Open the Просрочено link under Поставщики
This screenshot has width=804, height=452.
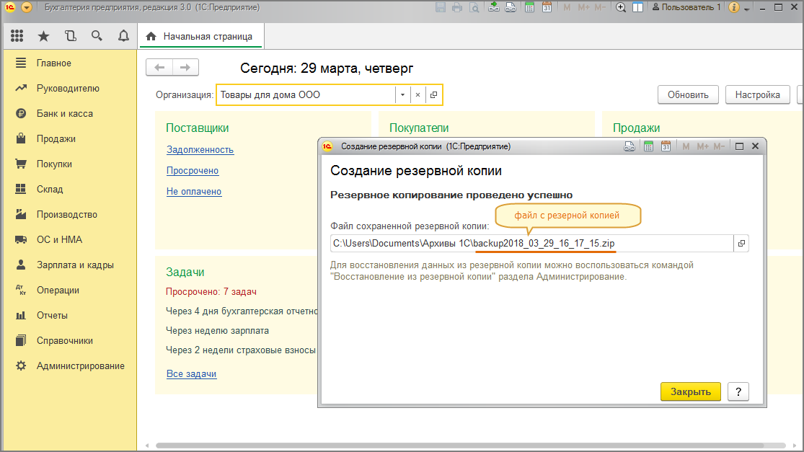193,171
